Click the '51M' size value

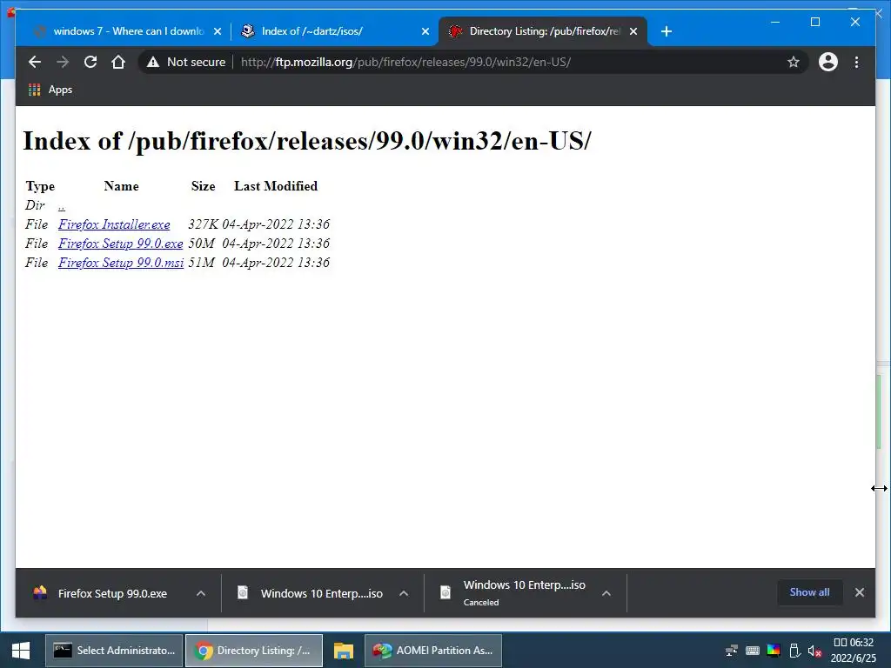tap(201, 263)
